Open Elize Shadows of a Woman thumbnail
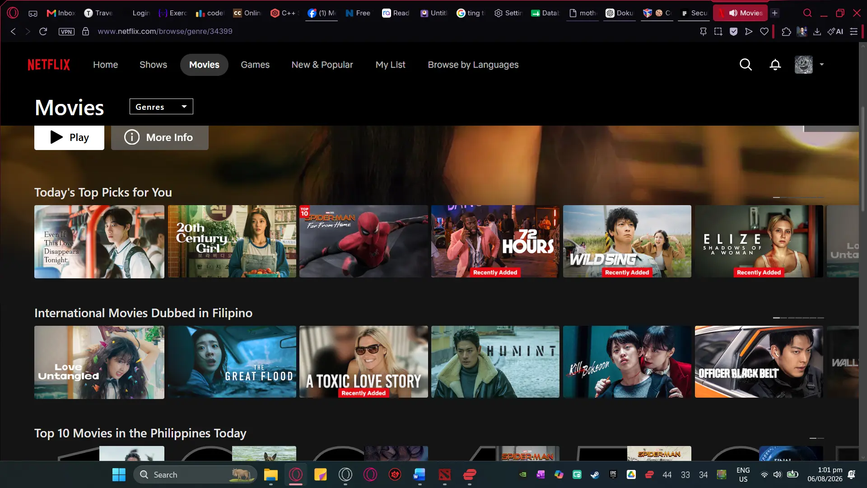 coord(759,241)
